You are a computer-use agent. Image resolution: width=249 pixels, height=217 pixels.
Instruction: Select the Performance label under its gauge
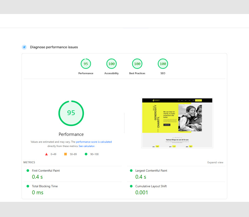click(x=86, y=73)
